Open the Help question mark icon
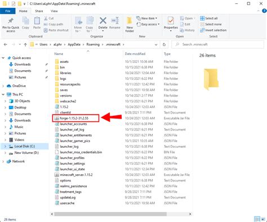 point(264,11)
